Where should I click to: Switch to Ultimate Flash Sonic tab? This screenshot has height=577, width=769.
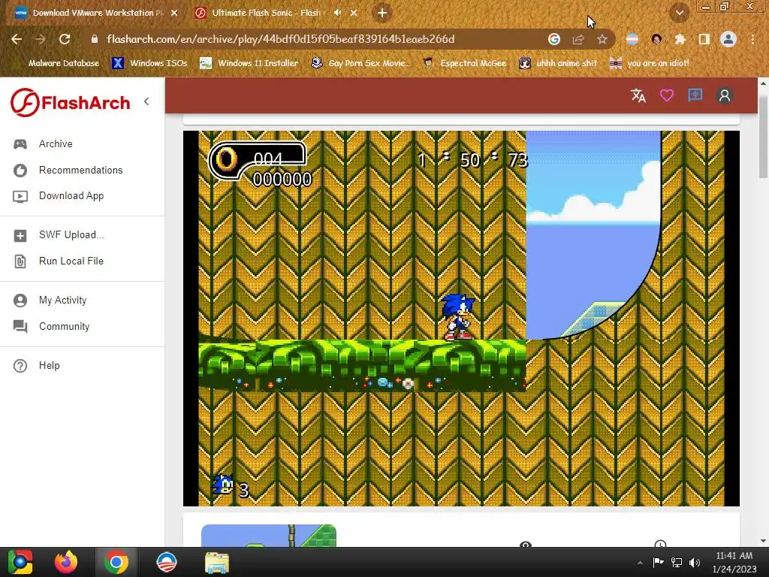[x=266, y=13]
